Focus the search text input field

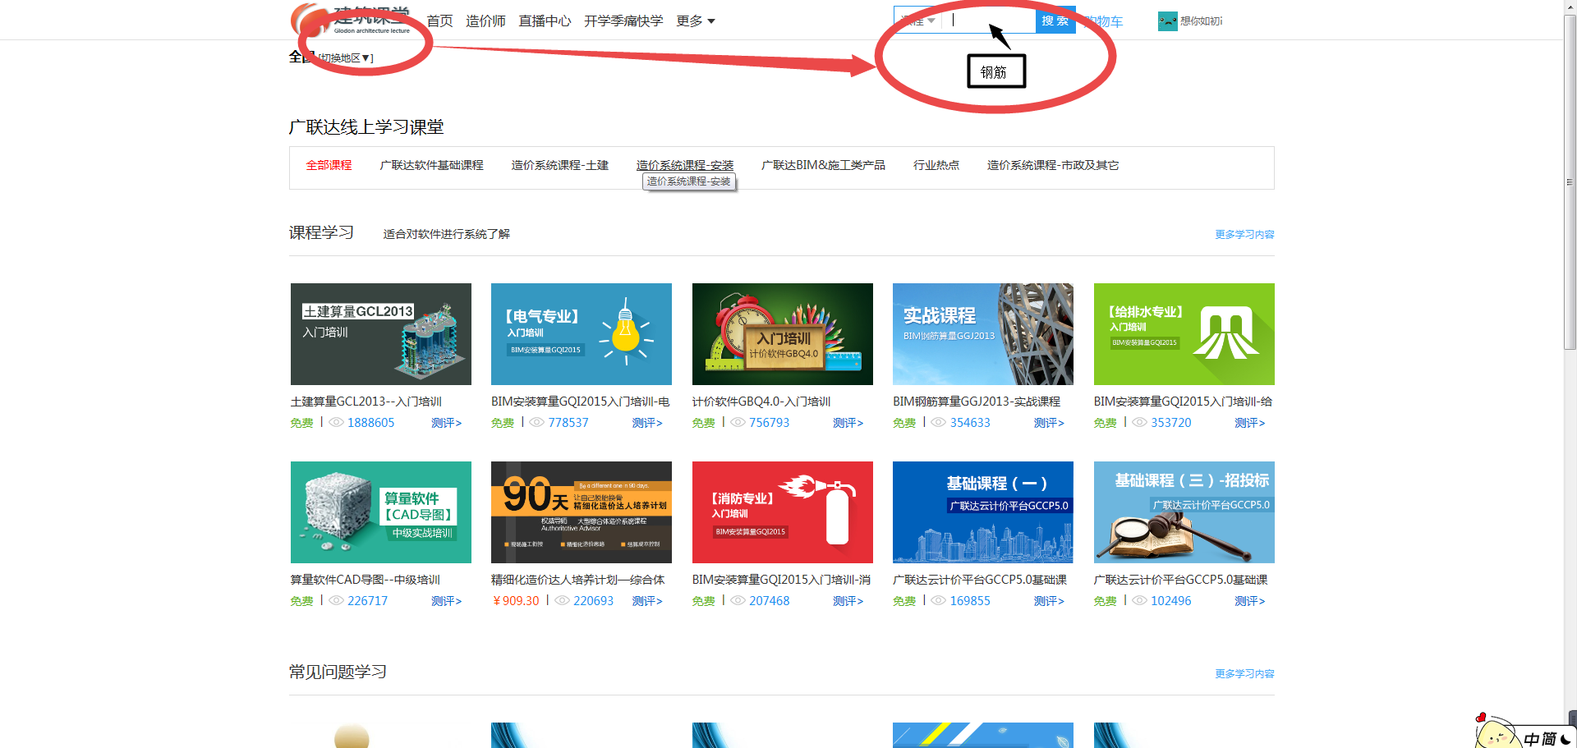(x=988, y=21)
